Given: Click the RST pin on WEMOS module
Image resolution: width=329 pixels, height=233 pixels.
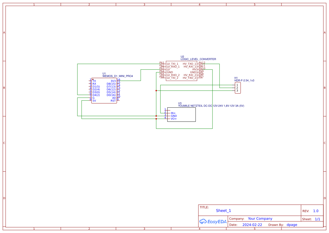Looking at the screenshot, I should click(x=113, y=101).
